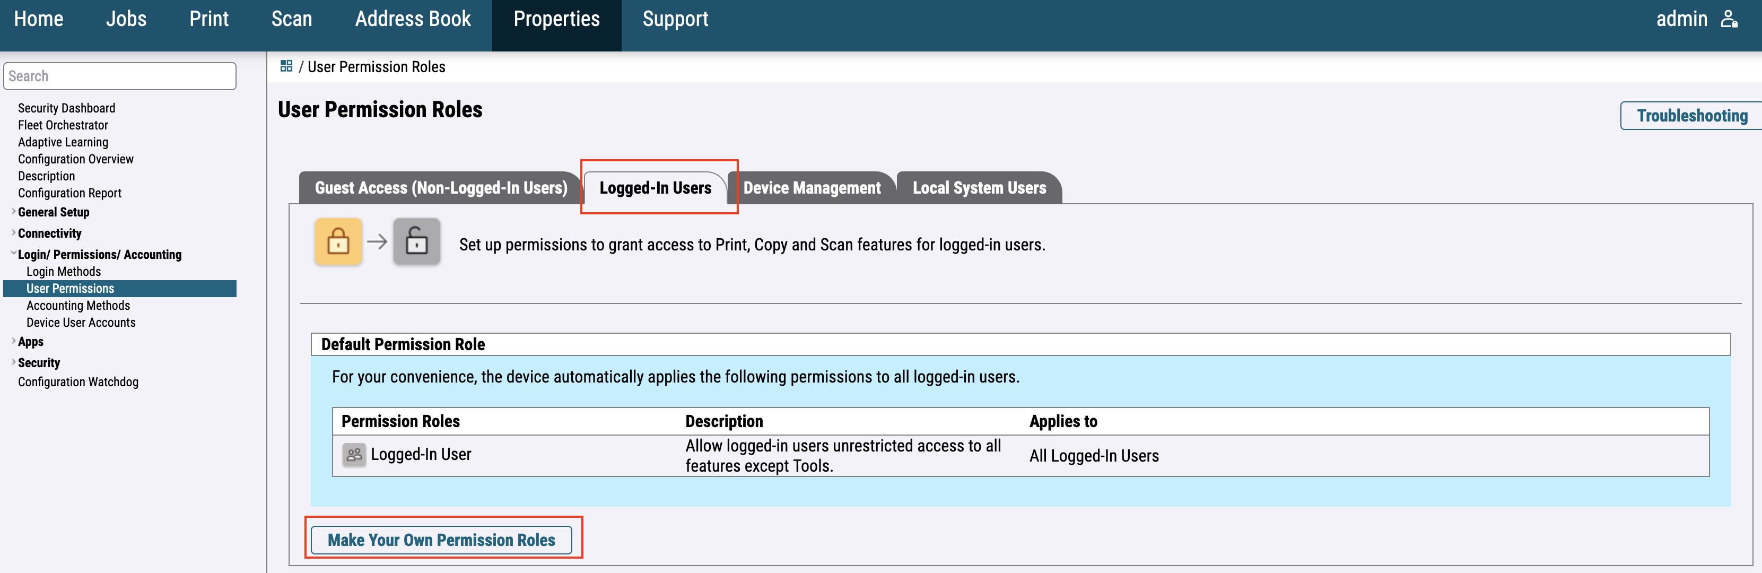Click the breadcrumb home grid icon
Screen dimensions: 1762x573
click(286, 66)
